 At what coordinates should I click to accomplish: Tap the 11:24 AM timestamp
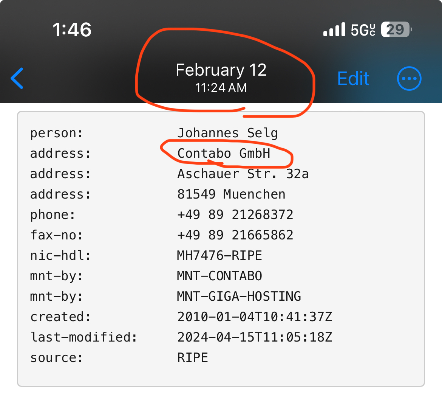[221, 88]
